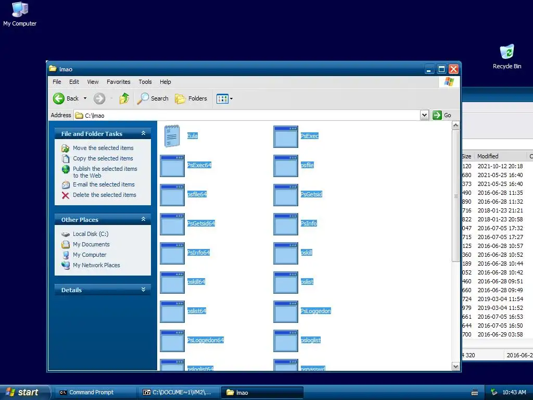Image resolution: width=533 pixels, height=400 pixels.
Task: Click the vertical scrollbar thumb in file list
Action: click(x=455, y=196)
